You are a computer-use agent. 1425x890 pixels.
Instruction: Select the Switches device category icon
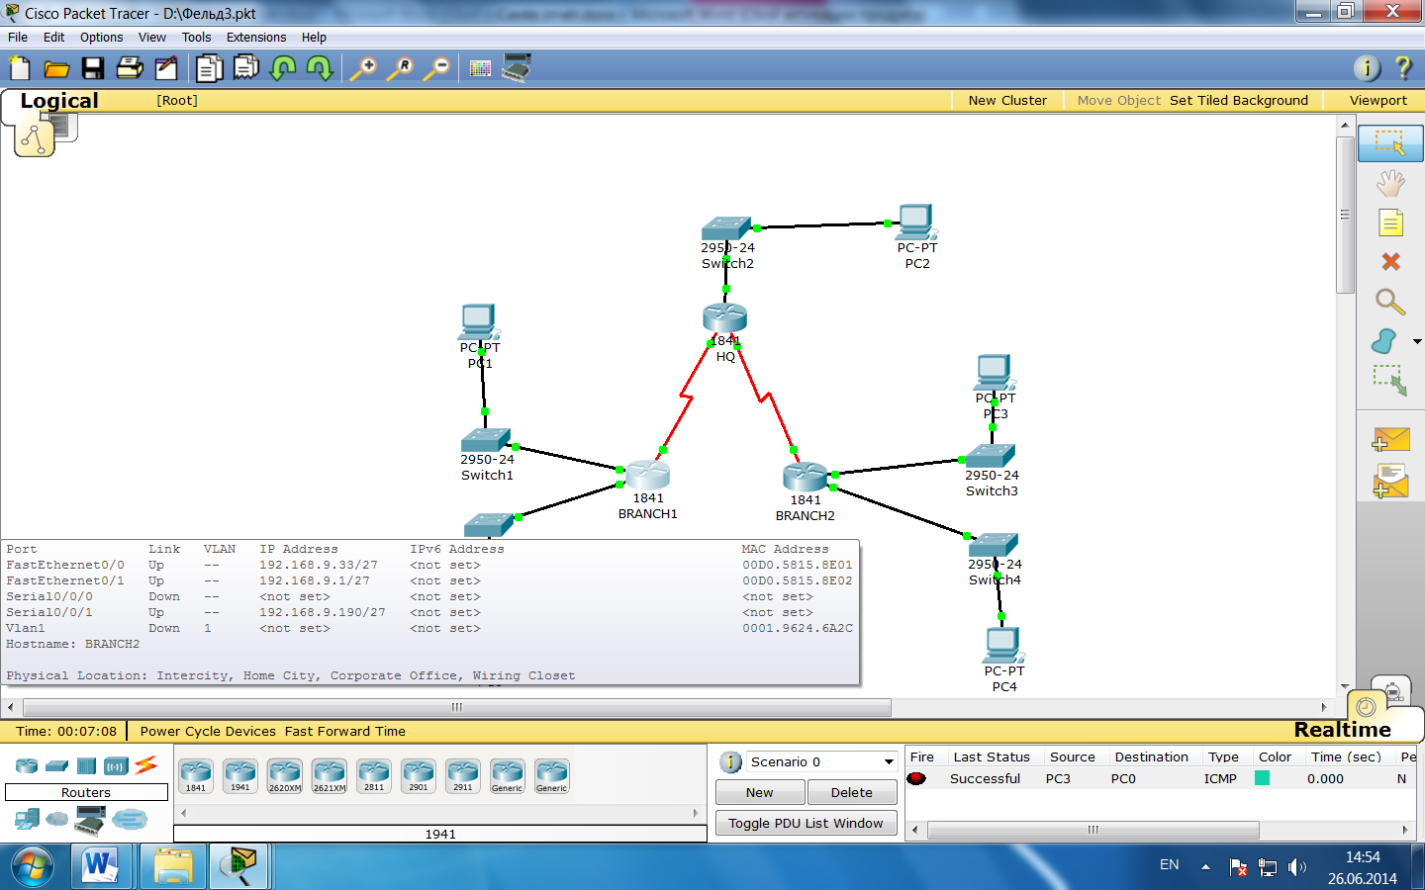[57, 765]
